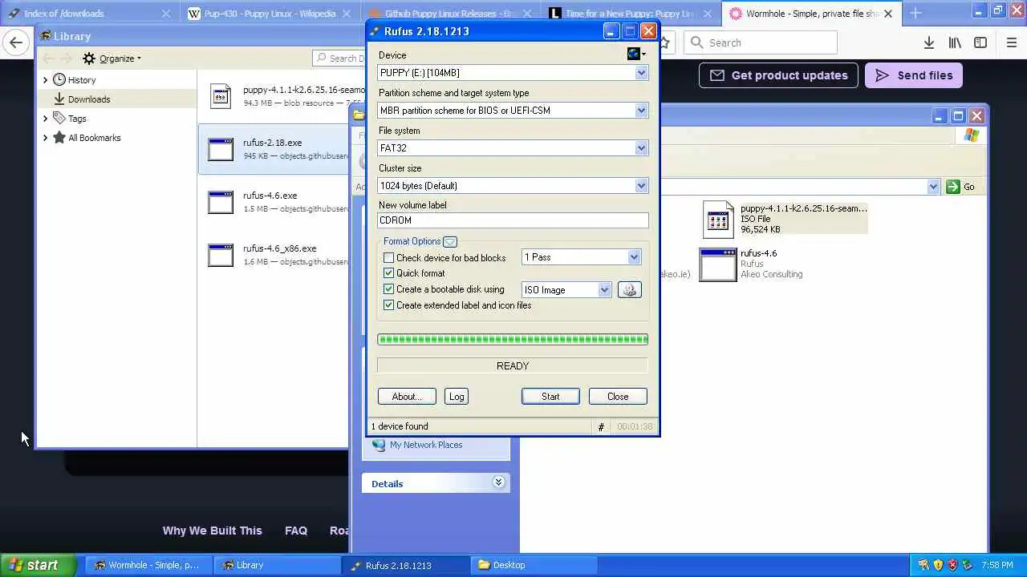This screenshot has width=1027, height=577.
Task: Click the Close button in Rufus
Action: tap(618, 397)
